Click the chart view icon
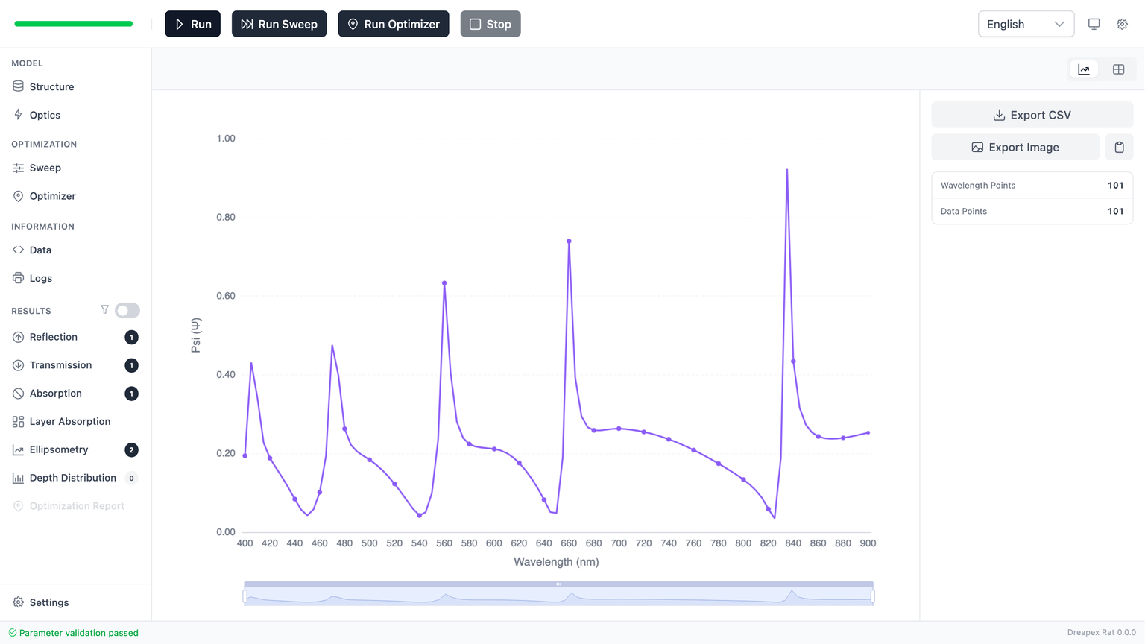This screenshot has width=1145, height=644. 1084,69
